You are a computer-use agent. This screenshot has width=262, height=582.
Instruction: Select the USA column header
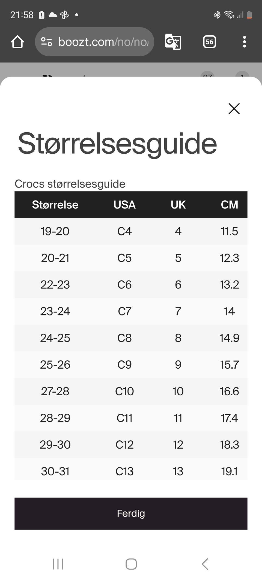coord(124,205)
